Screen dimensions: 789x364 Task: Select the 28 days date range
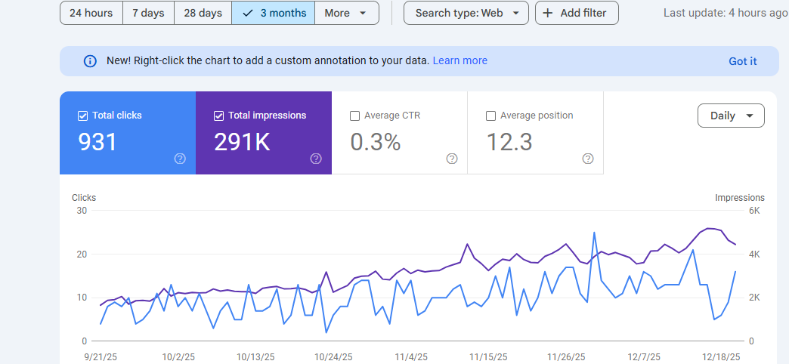click(203, 13)
